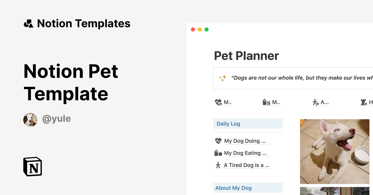
Task: Click the Pet Planner page title
Action: click(246, 56)
